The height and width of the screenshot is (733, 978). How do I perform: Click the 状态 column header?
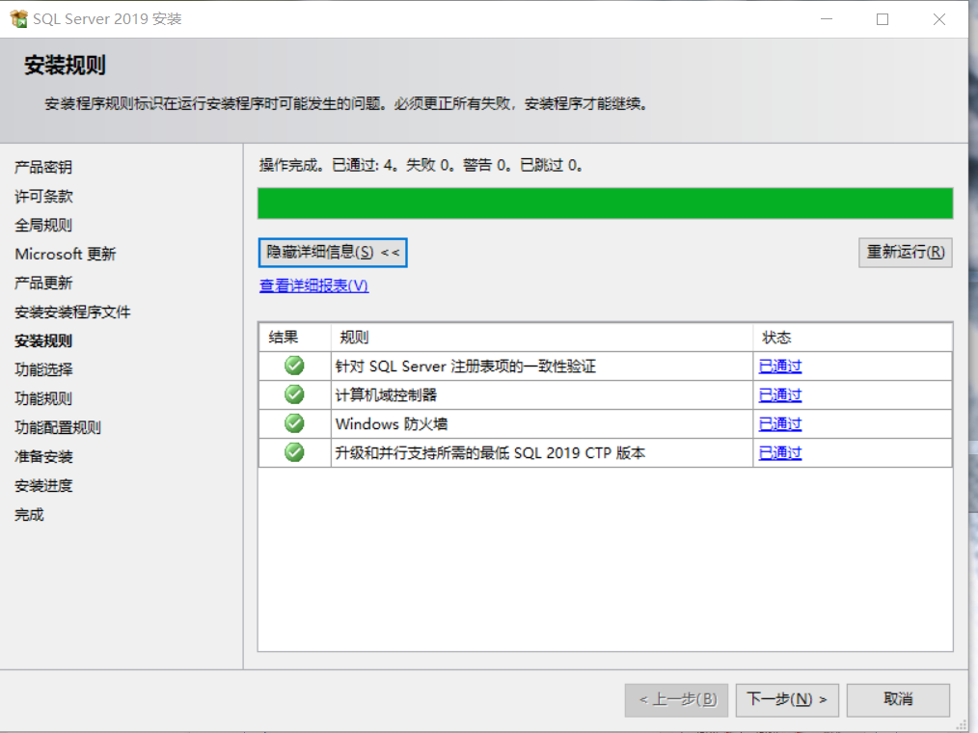pos(853,338)
